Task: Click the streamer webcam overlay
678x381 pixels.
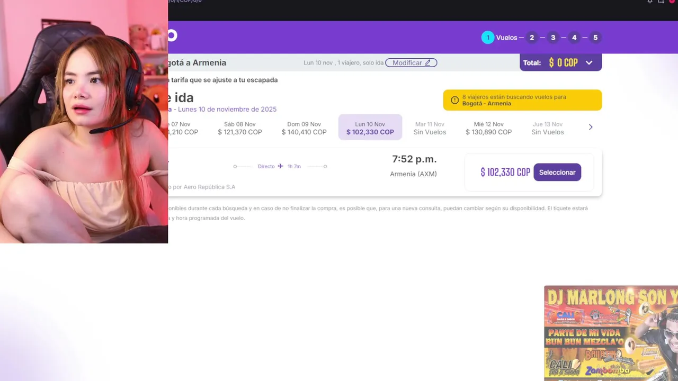Action: (x=84, y=122)
